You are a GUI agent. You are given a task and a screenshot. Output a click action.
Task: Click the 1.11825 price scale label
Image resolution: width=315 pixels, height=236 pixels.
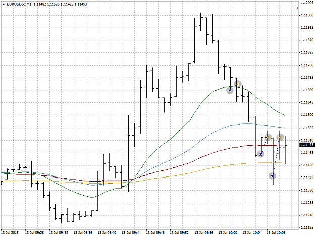point(307,52)
